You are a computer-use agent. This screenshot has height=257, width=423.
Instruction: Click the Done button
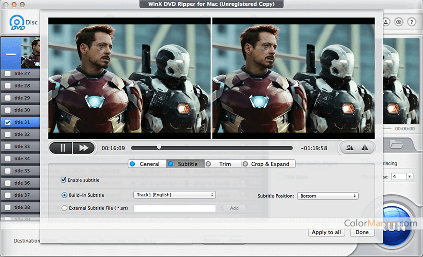(362, 232)
